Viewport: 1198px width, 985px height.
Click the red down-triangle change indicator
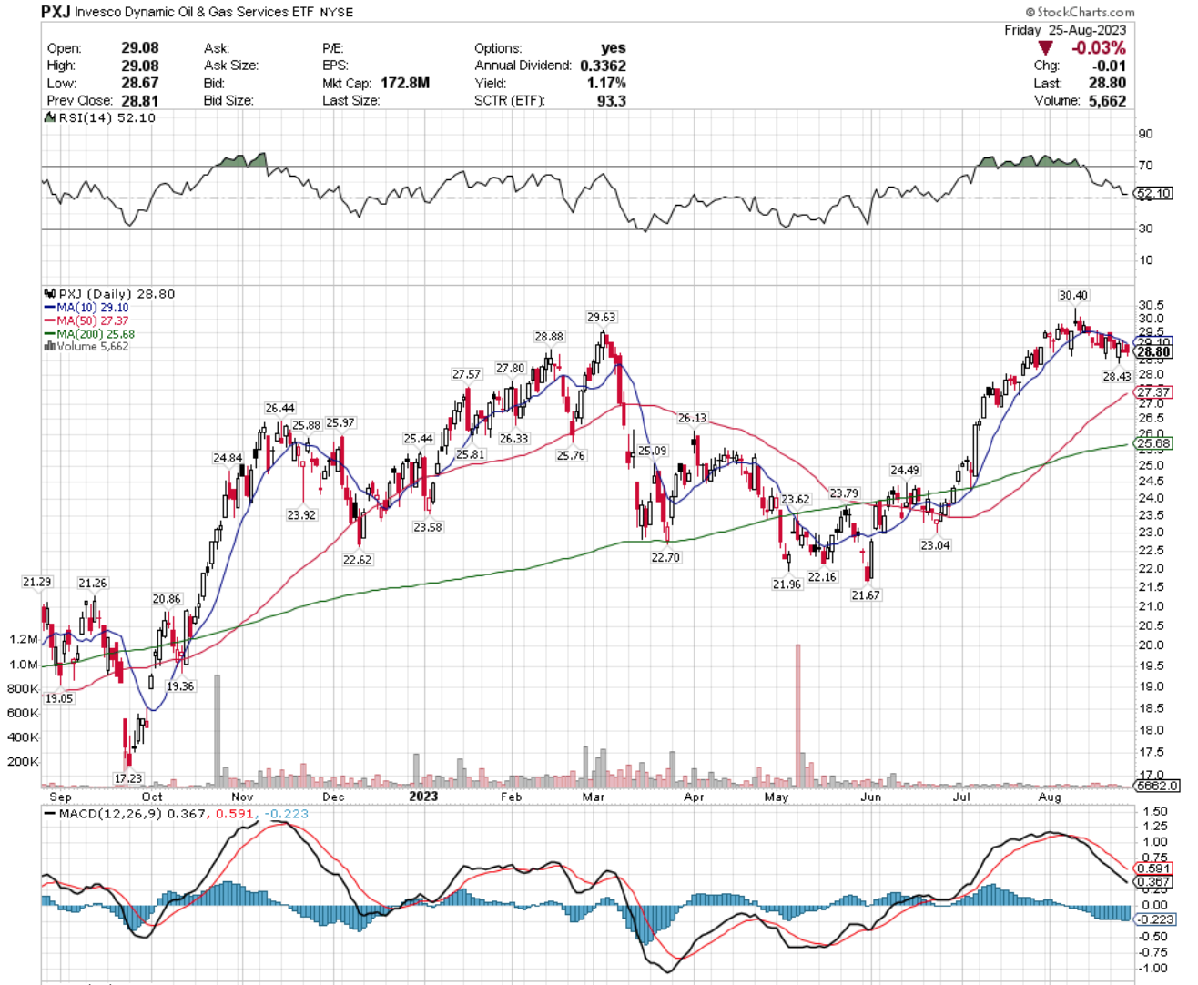1045,47
